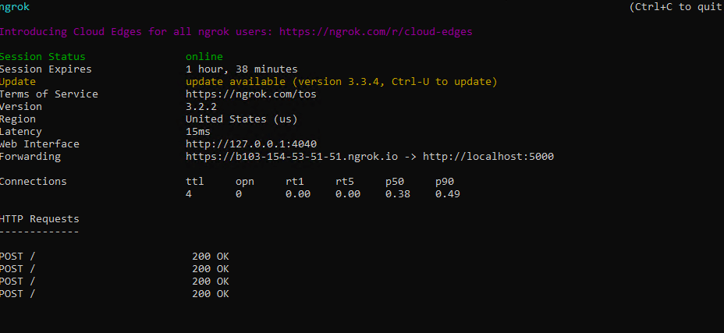Click the p90 value 0.49

click(x=447, y=194)
